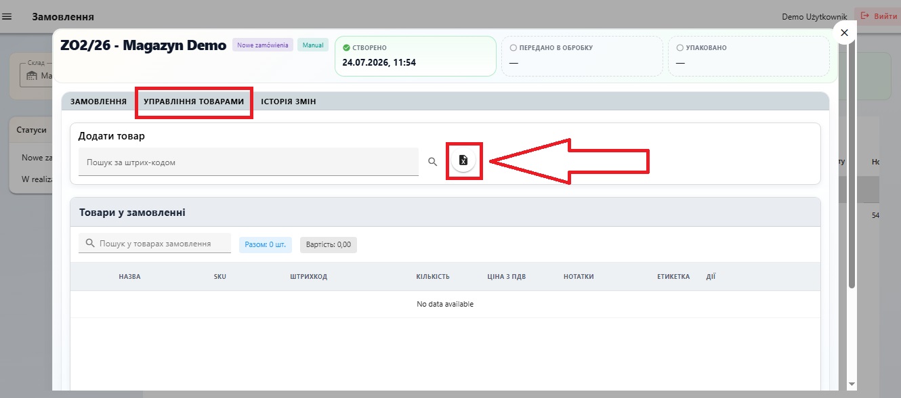The width and height of the screenshot is (901, 398).
Task: Click the warehouse icon in Склад field
Action: 30,76
